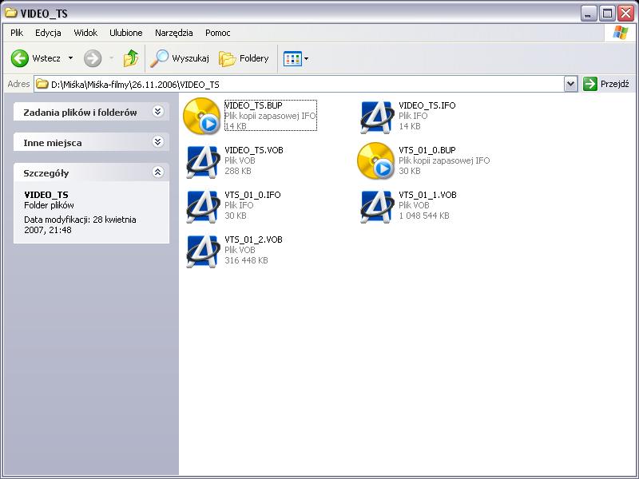Click VTS_01_2.VOB file name text
Screen dimensions: 639x479
(x=253, y=240)
